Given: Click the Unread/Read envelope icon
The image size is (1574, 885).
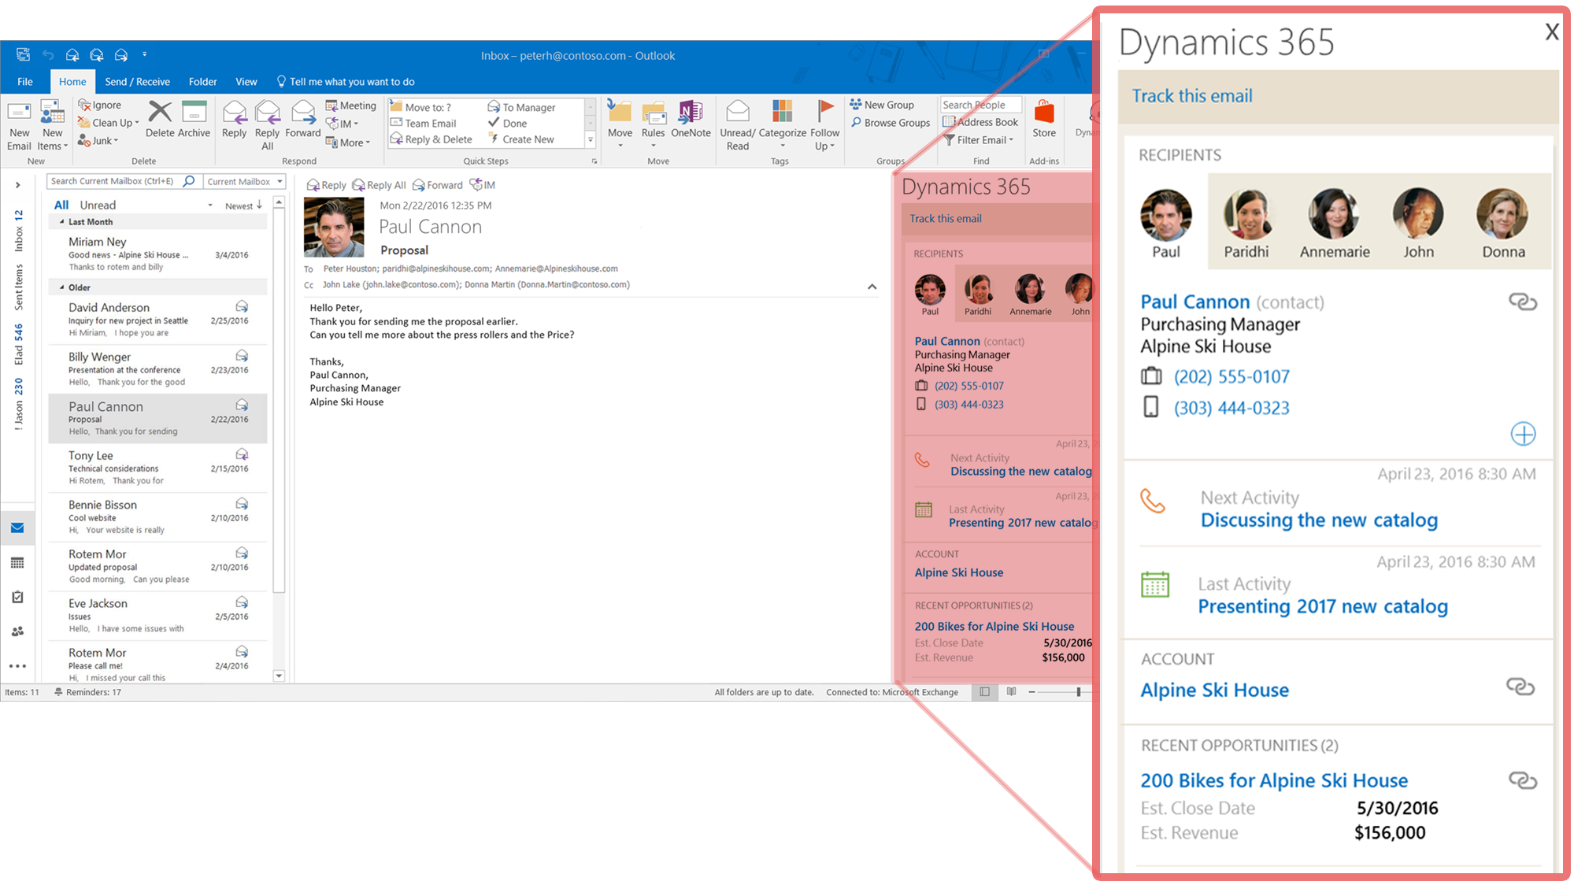Looking at the screenshot, I should coord(738,113).
